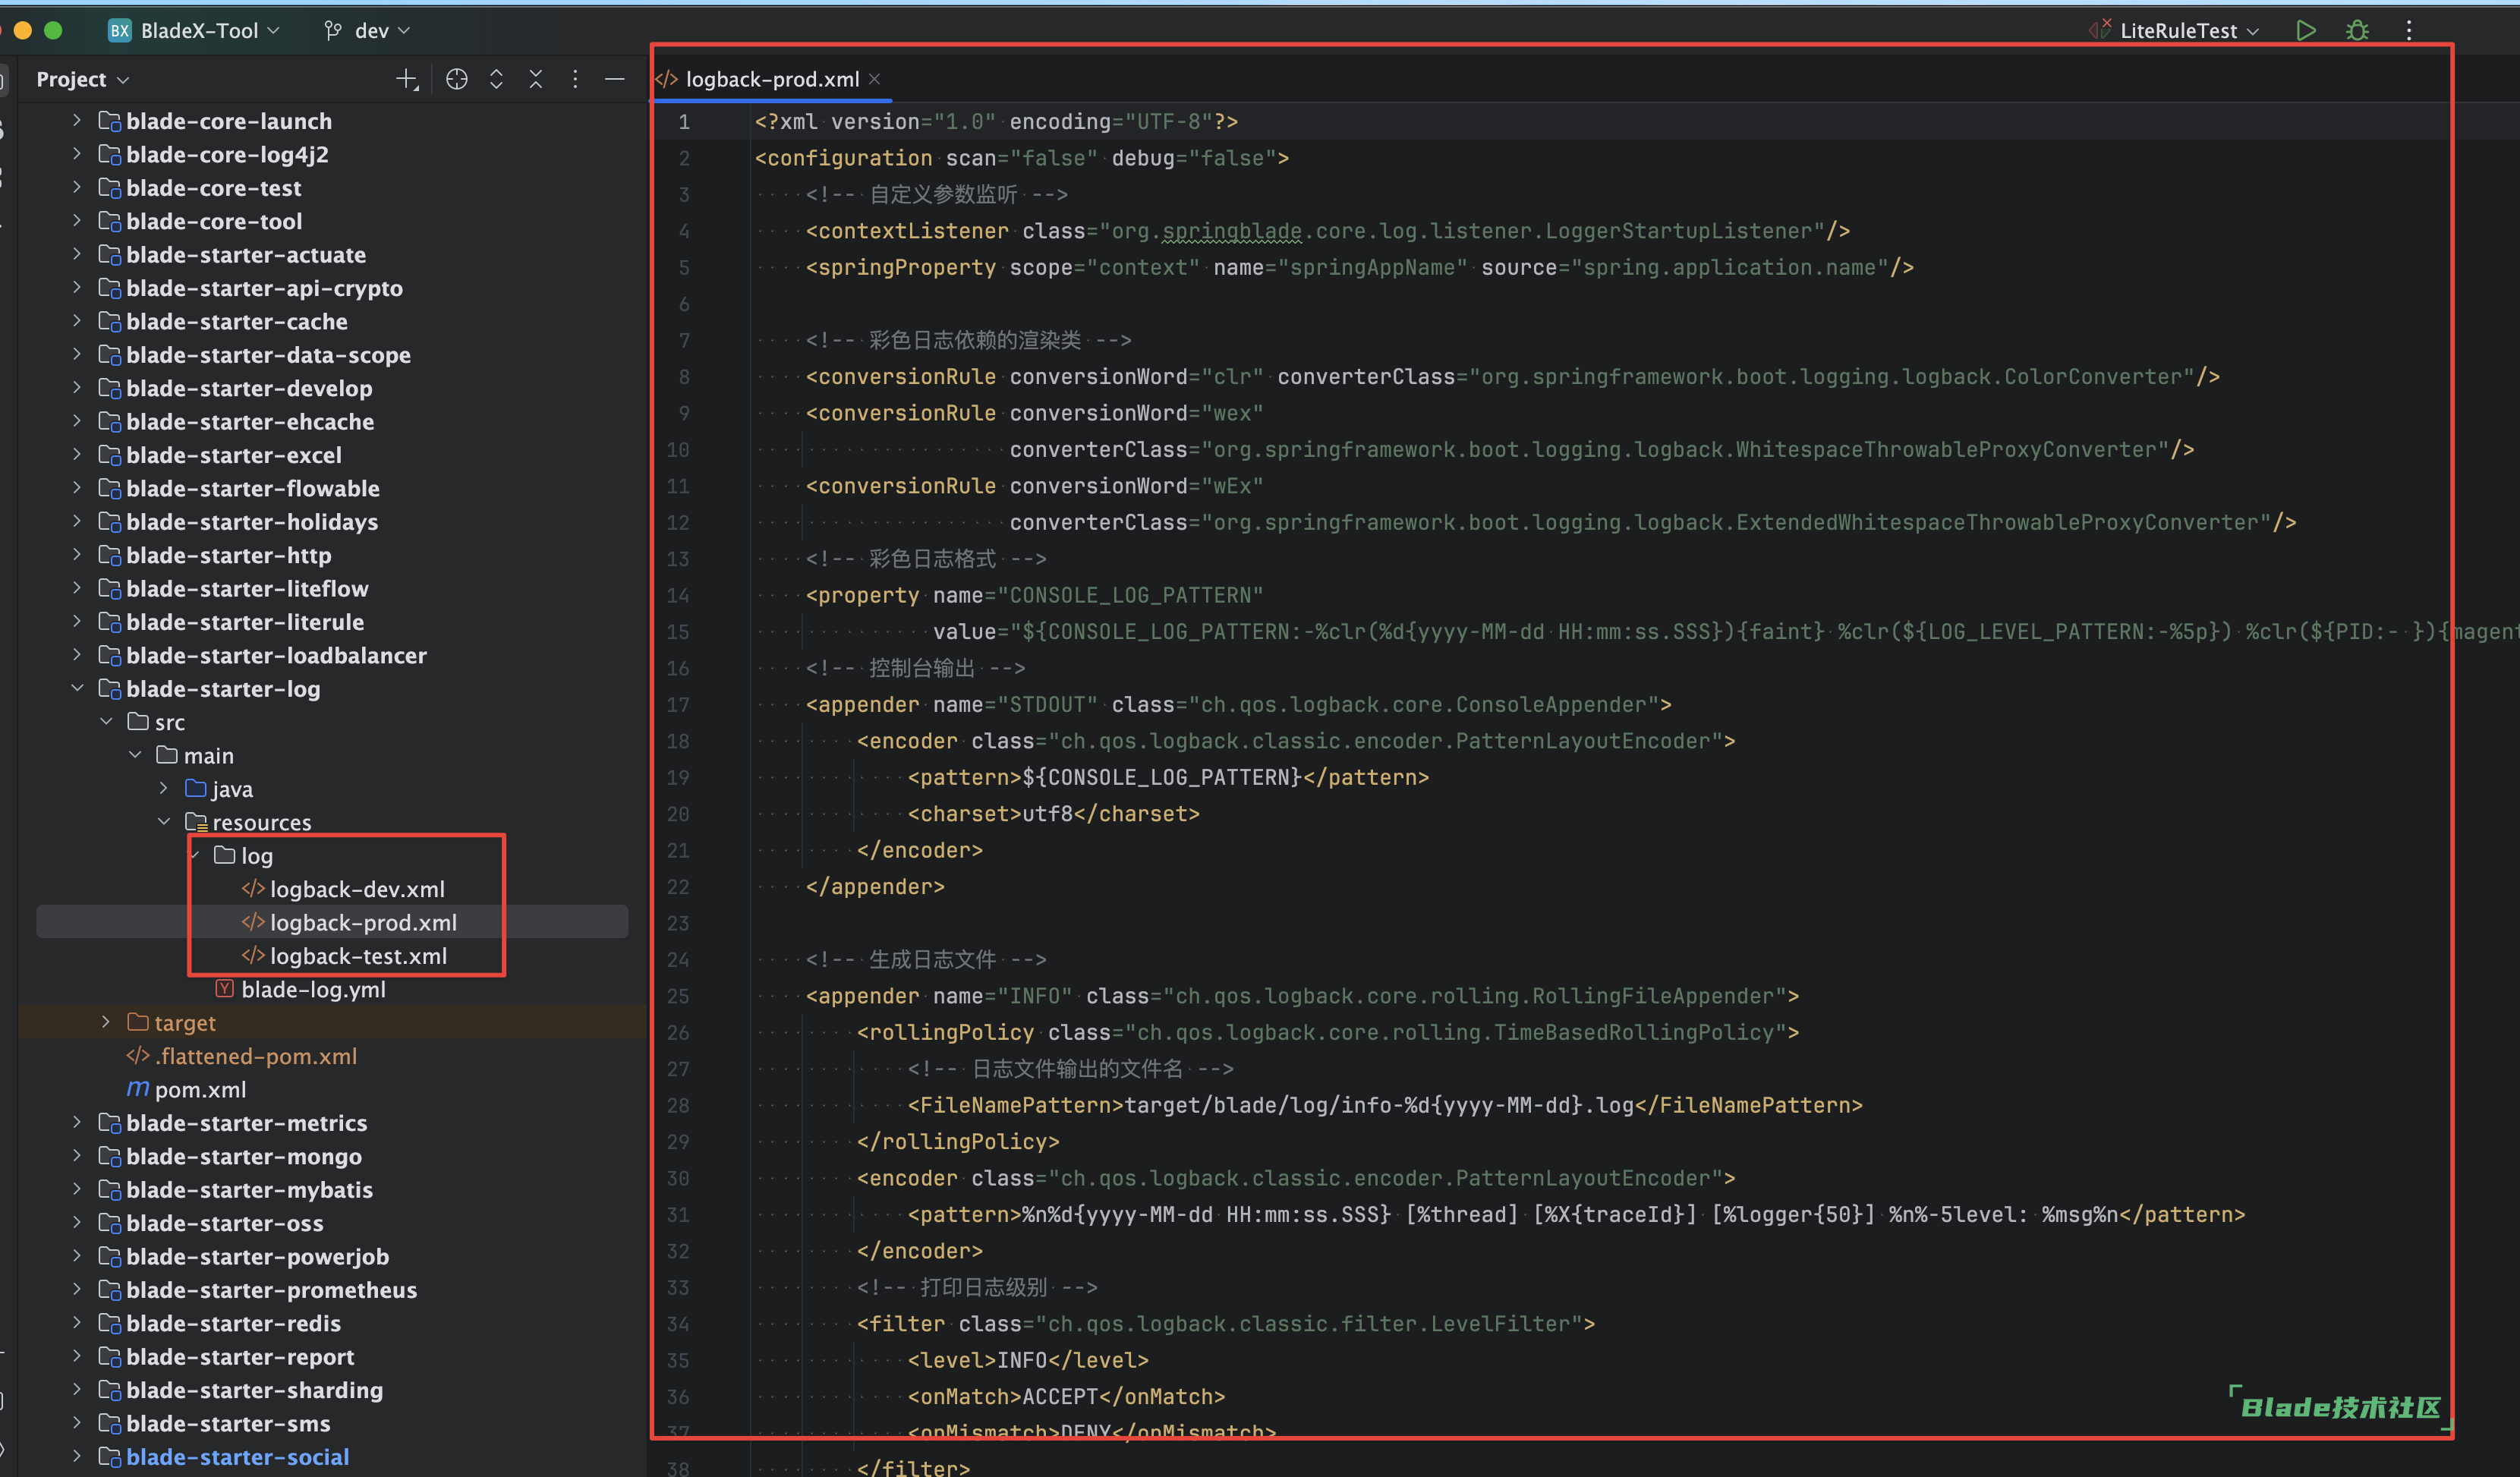Select blade-starter-oss module
The image size is (2520, 1477).
click(224, 1223)
